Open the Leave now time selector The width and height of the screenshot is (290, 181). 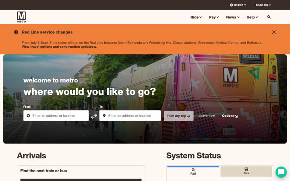pyautogui.click(x=207, y=116)
